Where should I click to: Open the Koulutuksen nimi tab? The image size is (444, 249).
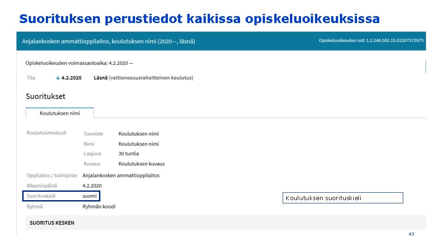(60, 113)
